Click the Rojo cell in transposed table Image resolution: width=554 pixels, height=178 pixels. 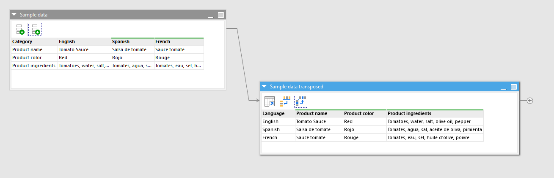pos(364,129)
